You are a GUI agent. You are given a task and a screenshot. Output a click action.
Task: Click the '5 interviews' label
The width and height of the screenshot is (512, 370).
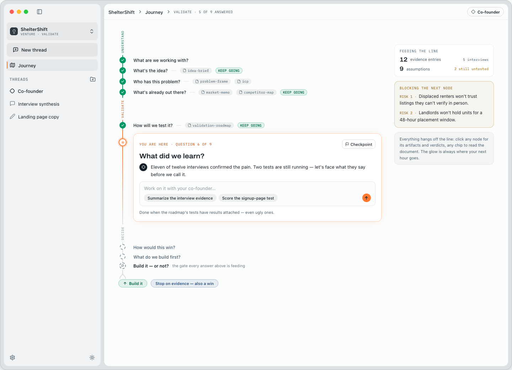tap(476, 59)
